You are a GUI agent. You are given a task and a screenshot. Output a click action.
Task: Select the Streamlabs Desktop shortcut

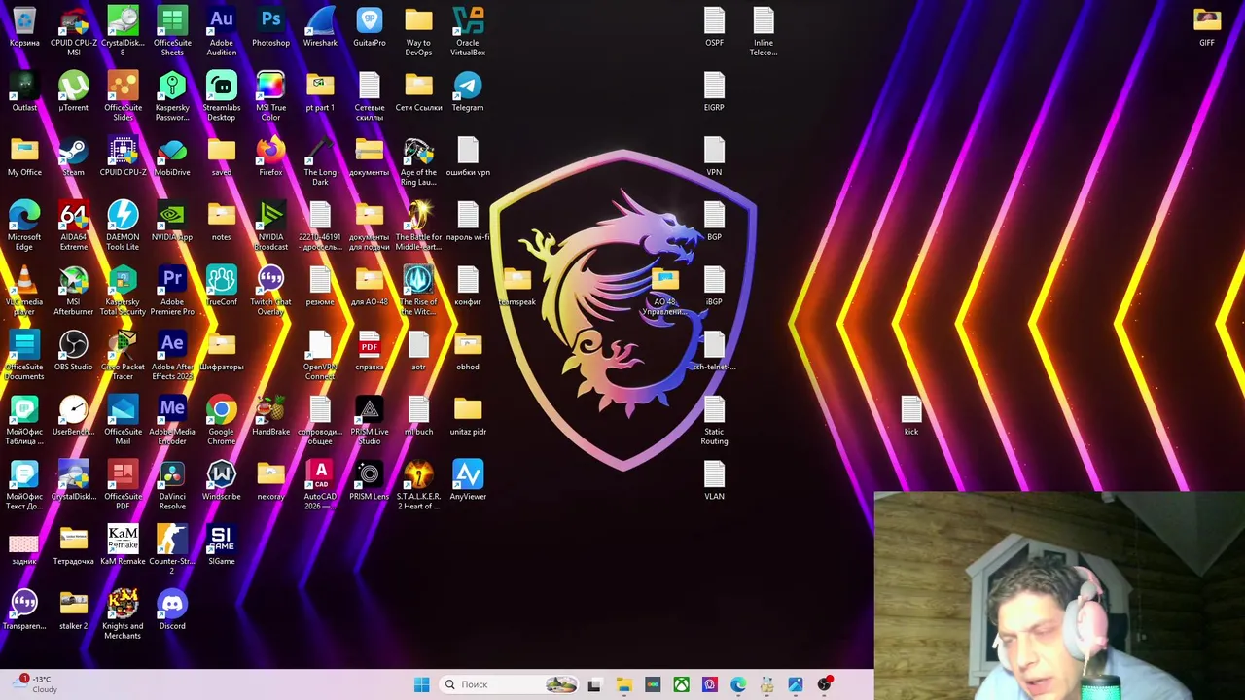pyautogui.click(x=221, y=95)
